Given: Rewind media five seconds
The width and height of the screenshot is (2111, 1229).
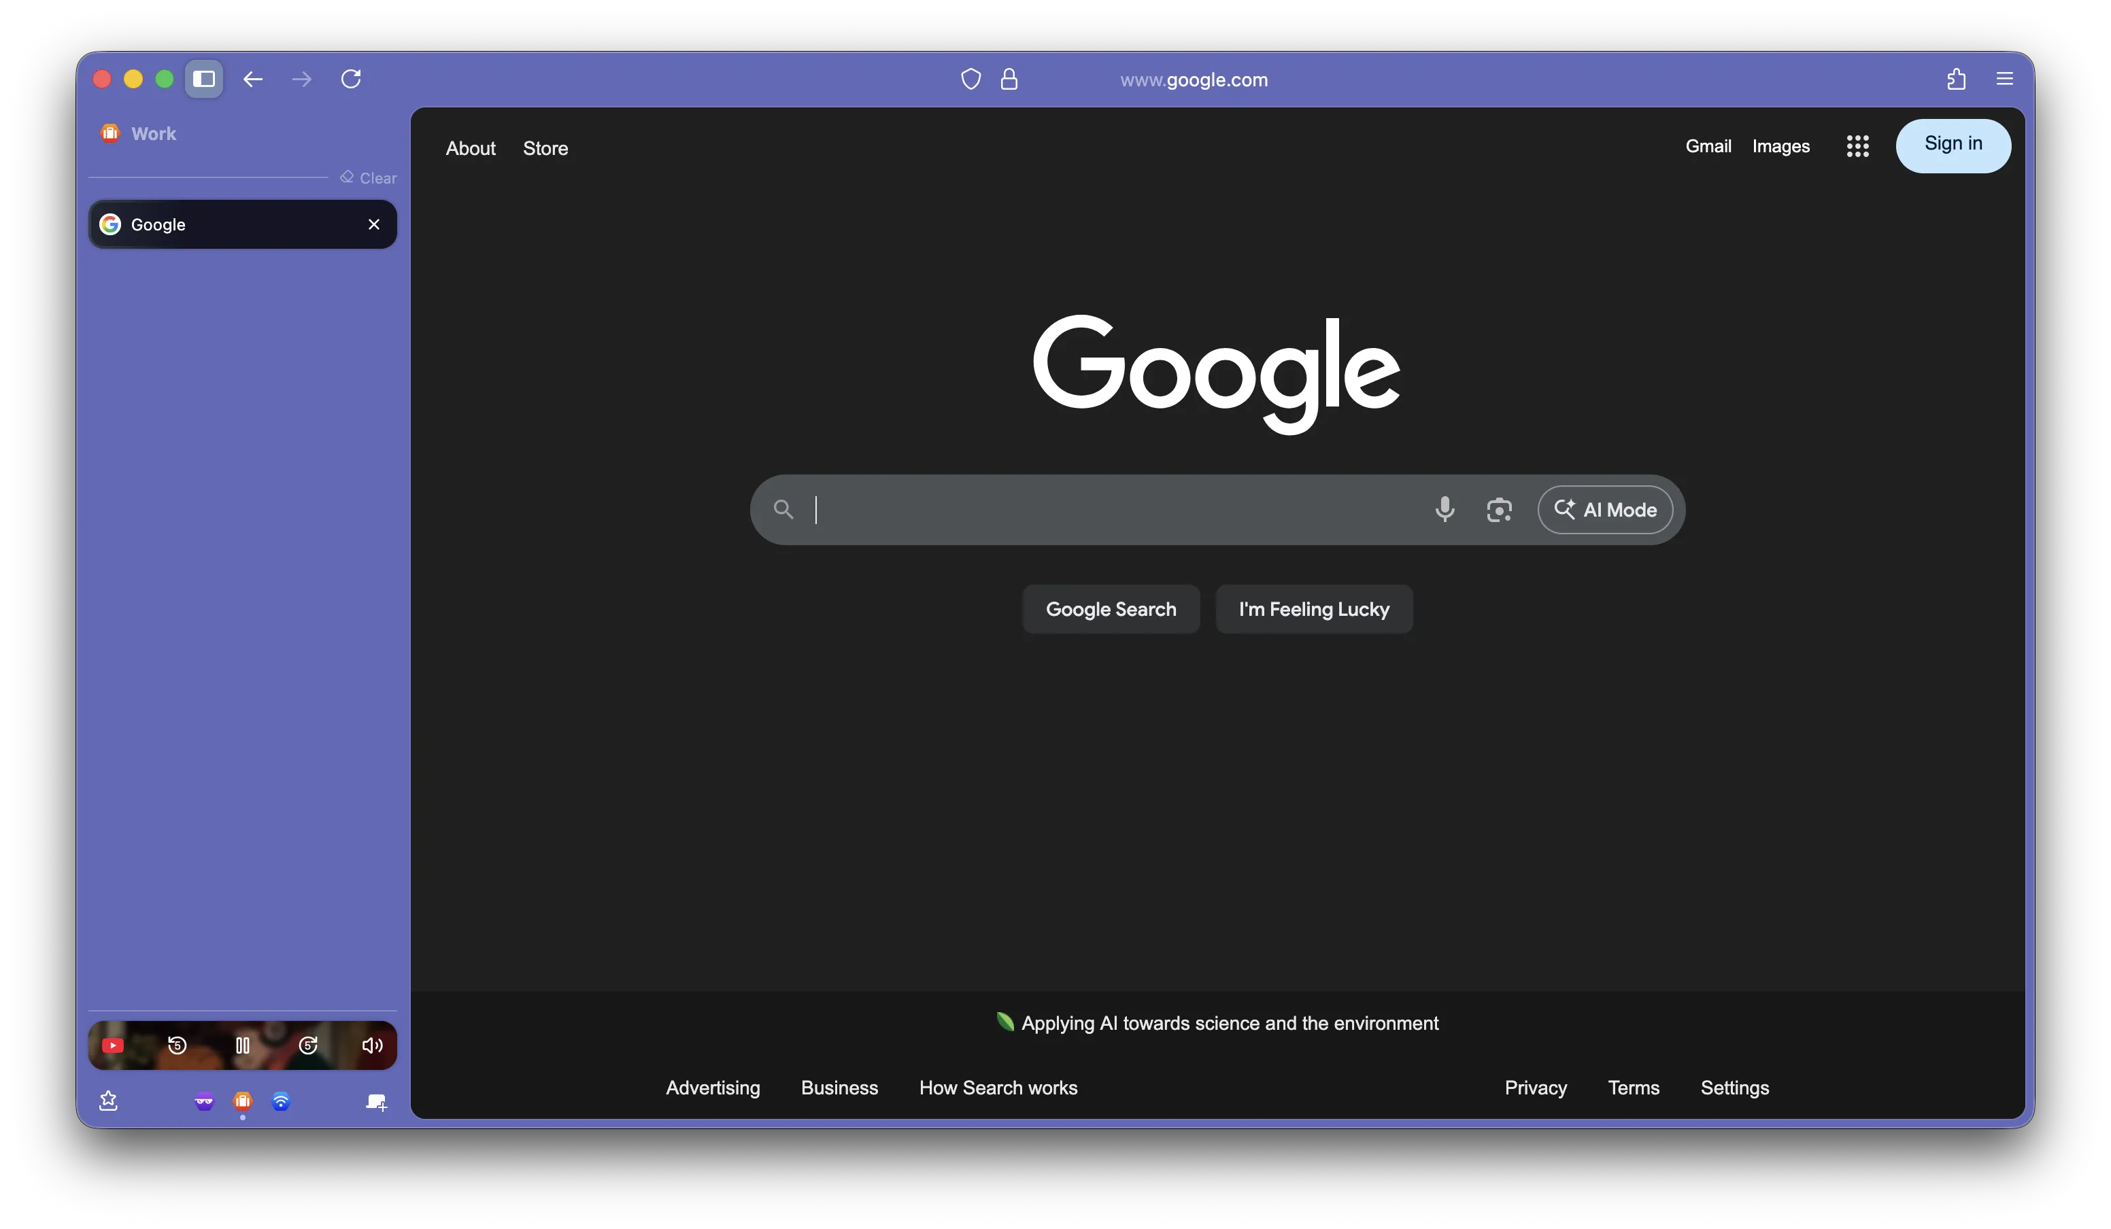Looking at the screenshot, I should pos(177,1045).
